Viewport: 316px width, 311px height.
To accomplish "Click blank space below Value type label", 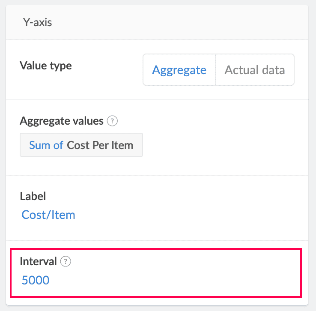I will 64,86.
